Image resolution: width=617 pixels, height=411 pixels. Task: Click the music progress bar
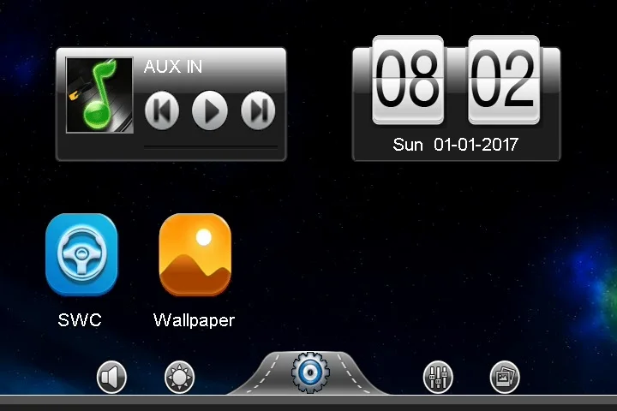[x=211, y=147]
